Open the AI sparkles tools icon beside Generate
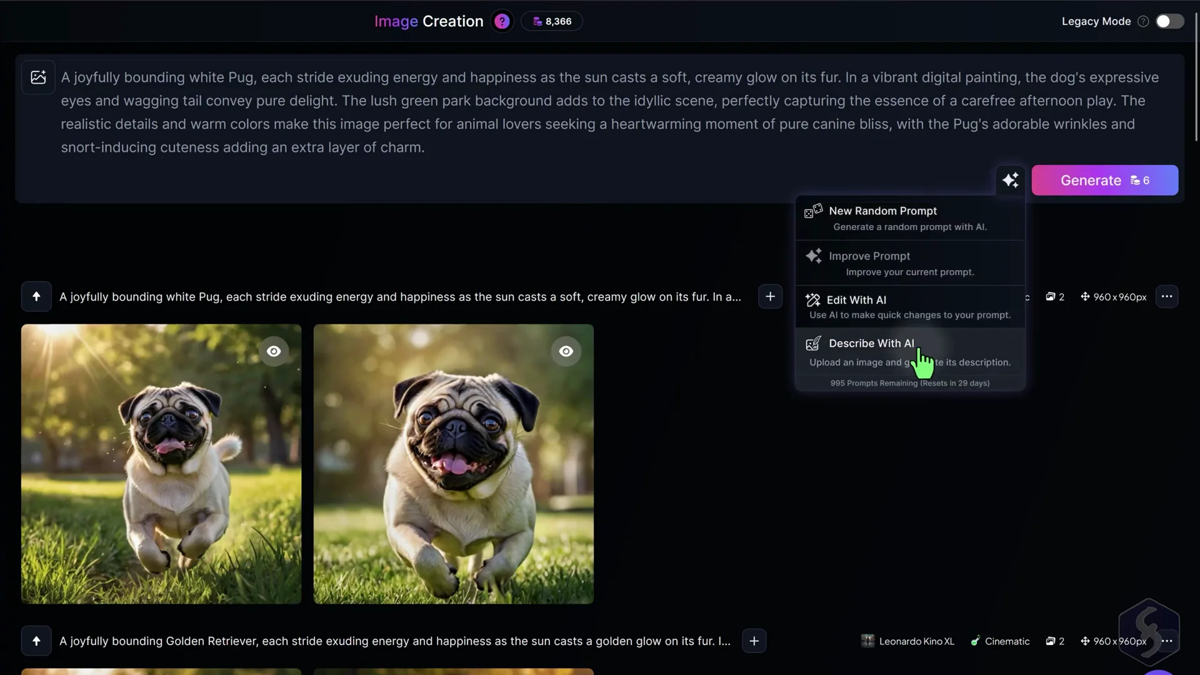Viewport: 1200px width, 675px height. [1011, 180]
